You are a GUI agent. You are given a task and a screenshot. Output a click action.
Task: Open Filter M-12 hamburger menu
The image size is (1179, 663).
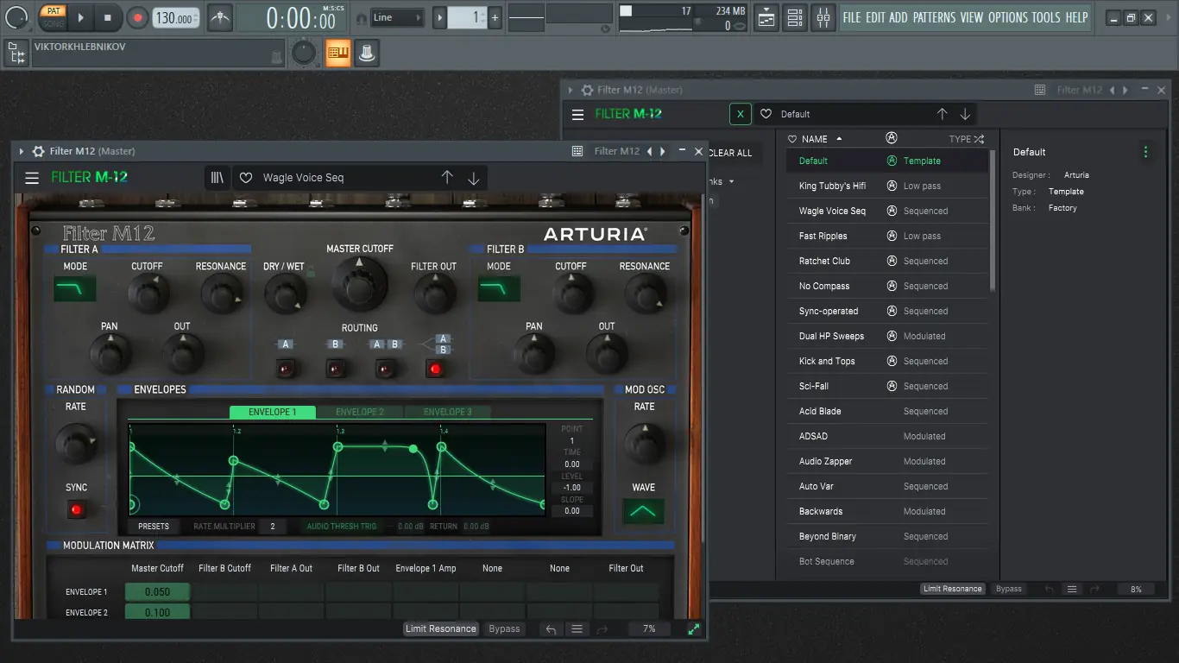point(32,178)
